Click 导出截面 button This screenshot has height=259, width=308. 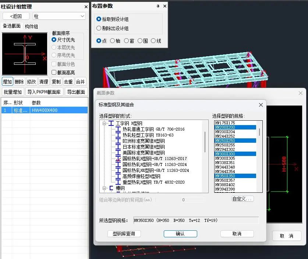[x=76, y=92]
